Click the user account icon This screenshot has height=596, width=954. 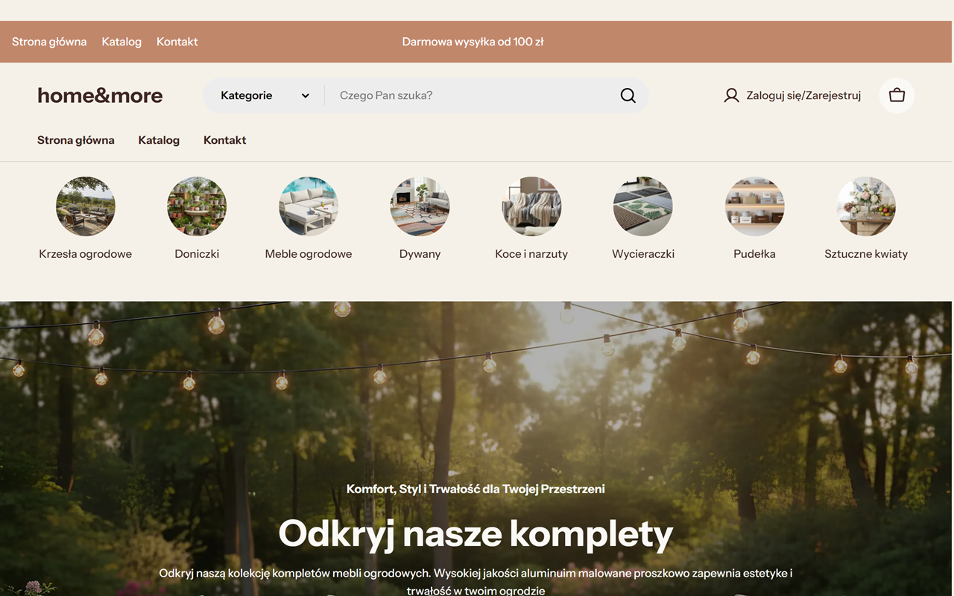(731, 95)
